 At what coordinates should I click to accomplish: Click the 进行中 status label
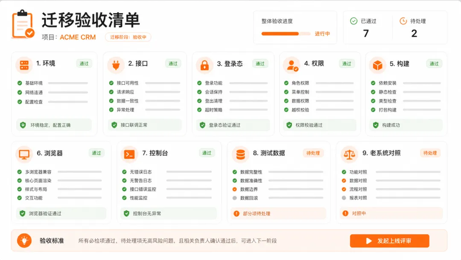point(322,34)
